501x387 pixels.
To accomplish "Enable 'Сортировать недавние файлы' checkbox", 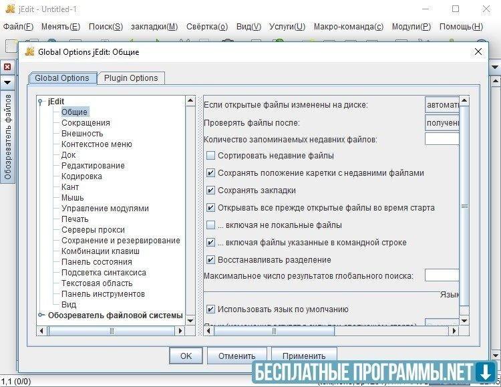I will click(211, 156).
